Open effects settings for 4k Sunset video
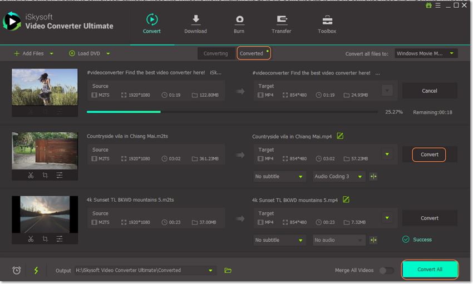 pos(60,239)
